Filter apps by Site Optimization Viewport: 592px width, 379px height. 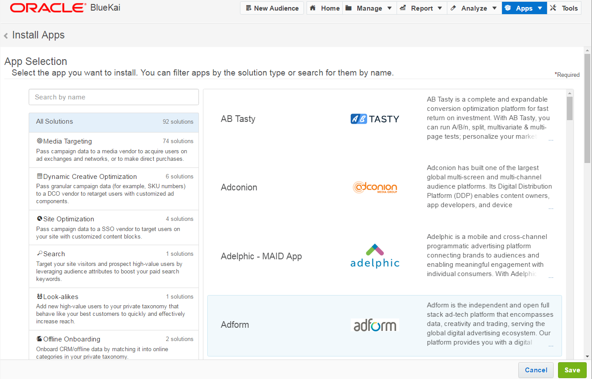pos(114,227)
